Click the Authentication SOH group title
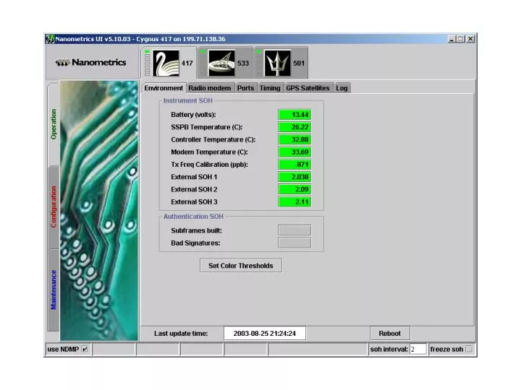Viewport: 521px width, 390px height. point(193,216)
